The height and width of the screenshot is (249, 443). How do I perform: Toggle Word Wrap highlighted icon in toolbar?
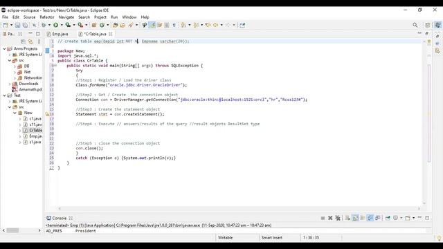tap(152, 25)
